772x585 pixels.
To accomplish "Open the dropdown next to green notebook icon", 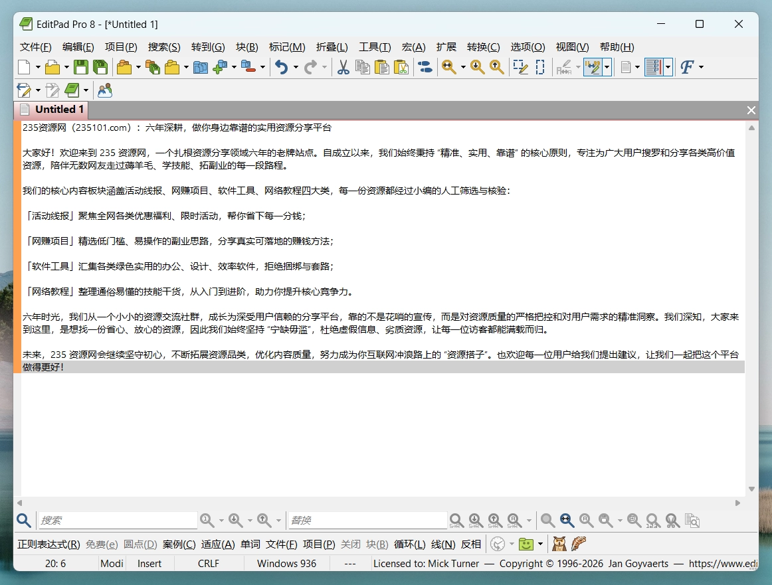I will [x=86, y=90].
